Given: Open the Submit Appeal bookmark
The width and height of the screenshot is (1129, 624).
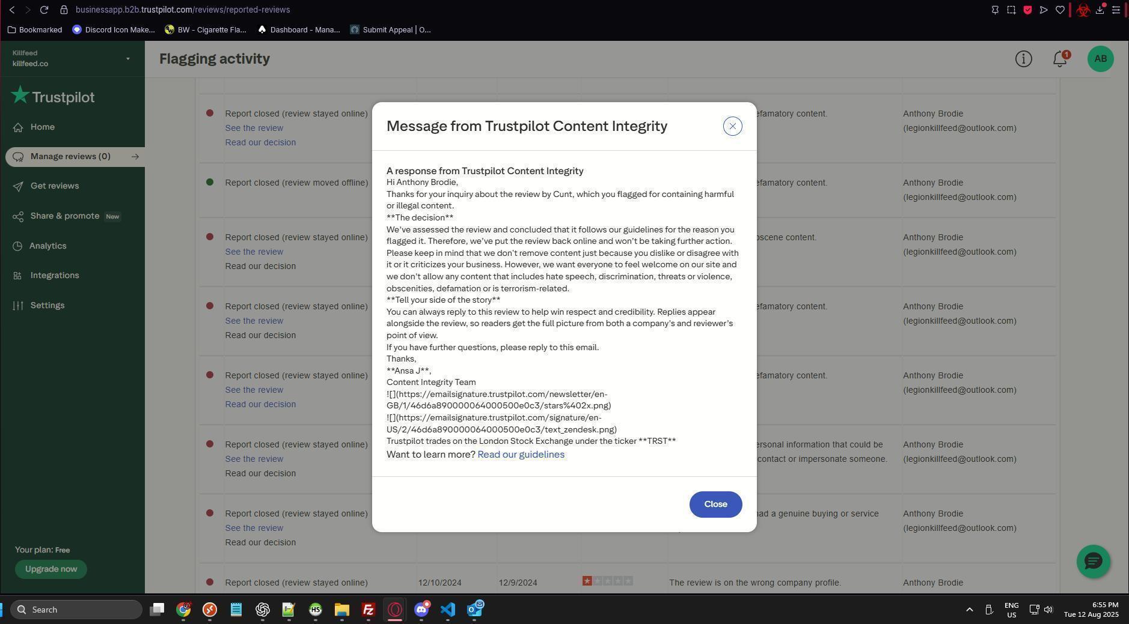Looking at the screenshot, I should [x=391, y=29].
